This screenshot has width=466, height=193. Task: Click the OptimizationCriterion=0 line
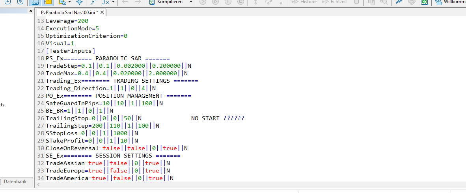coord(86,36)
